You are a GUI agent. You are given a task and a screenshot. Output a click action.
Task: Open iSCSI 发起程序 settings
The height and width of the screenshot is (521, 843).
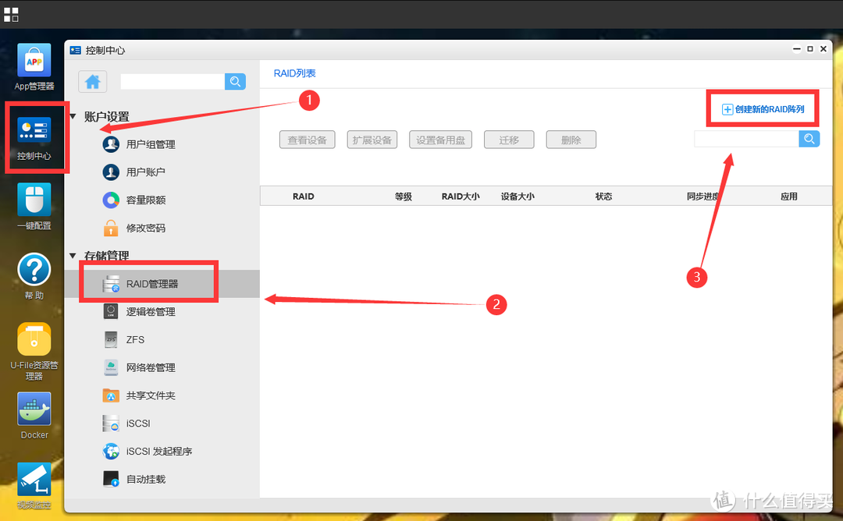[158, 451]
